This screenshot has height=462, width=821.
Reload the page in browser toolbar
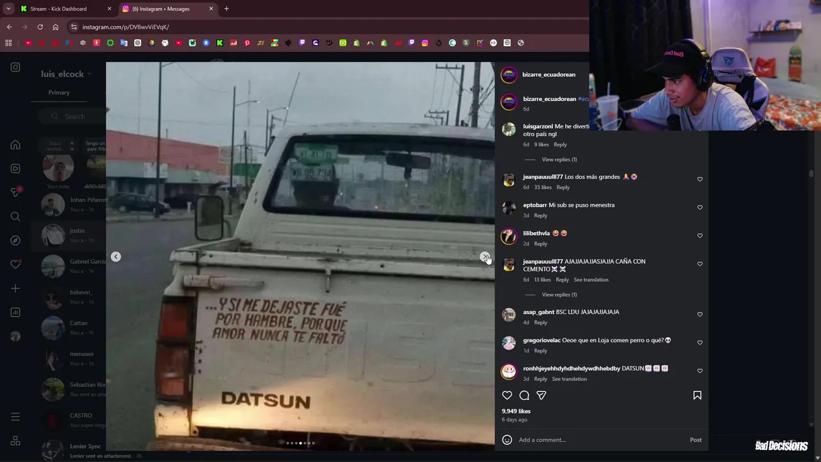[40, 27]
